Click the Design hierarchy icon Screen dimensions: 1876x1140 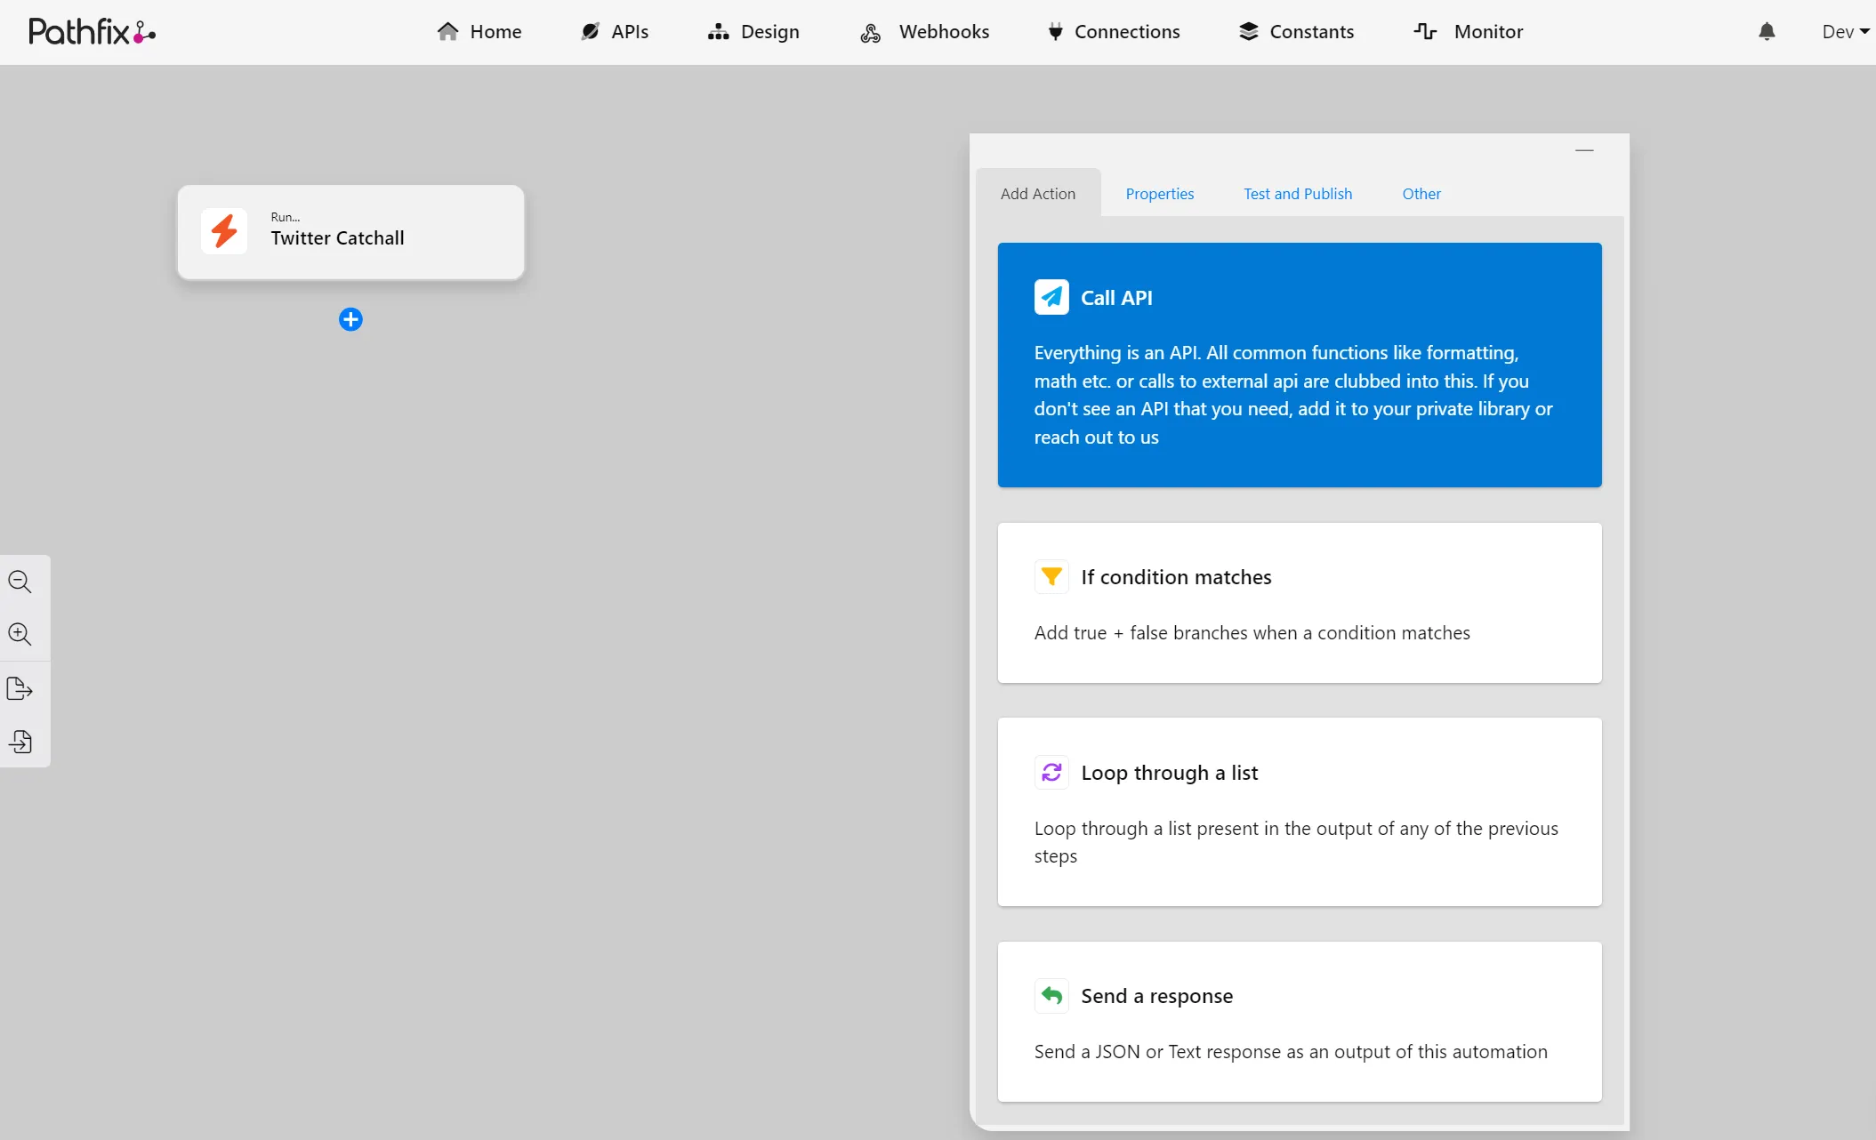pyautogui.click(x=719, y=32)
